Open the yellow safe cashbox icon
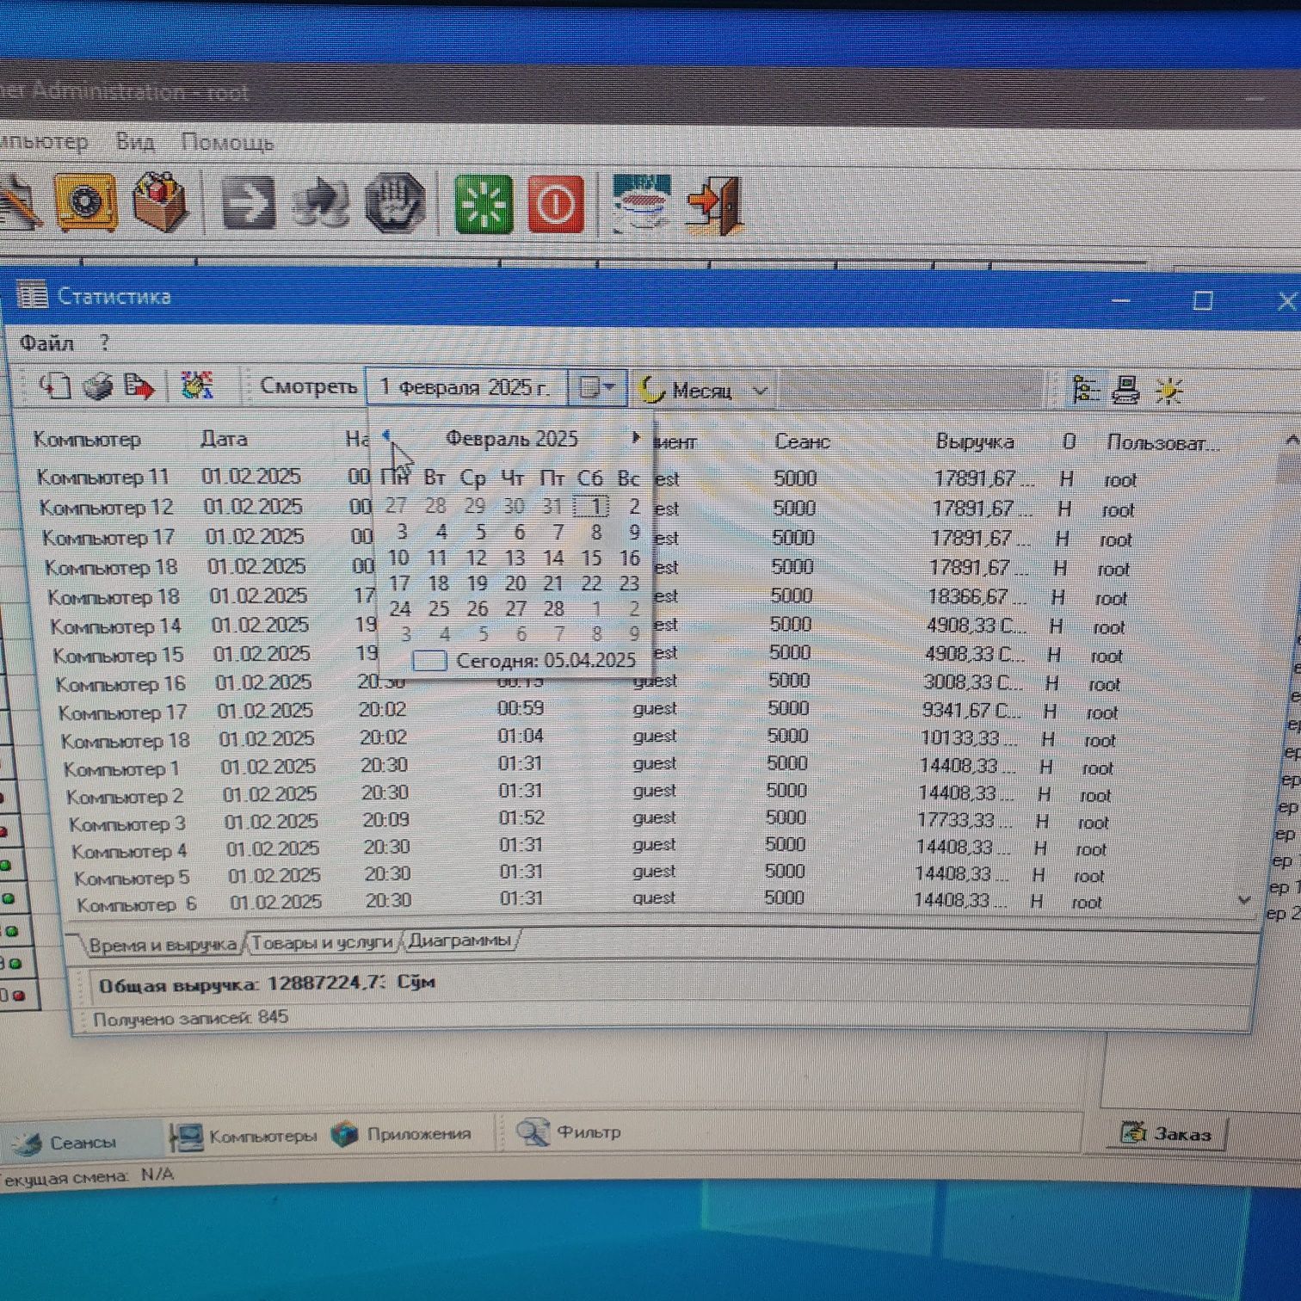This screenshot has width=1301, height=1301. pos(86,202)
